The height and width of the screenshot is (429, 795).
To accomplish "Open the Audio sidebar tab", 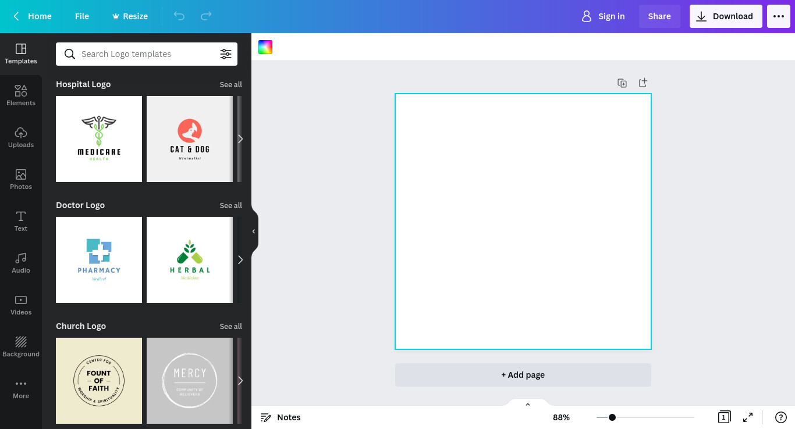I will point(21,263).
